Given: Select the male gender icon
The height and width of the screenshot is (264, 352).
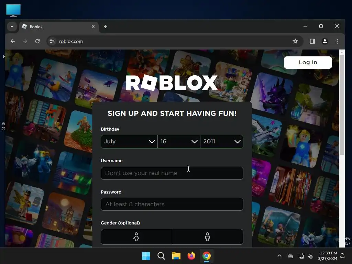Looking at the screenshot, I should [x=207, y=237].
